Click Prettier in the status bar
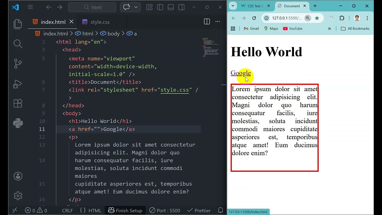This screenshot has width=382, height=215. tap(199, 211)
